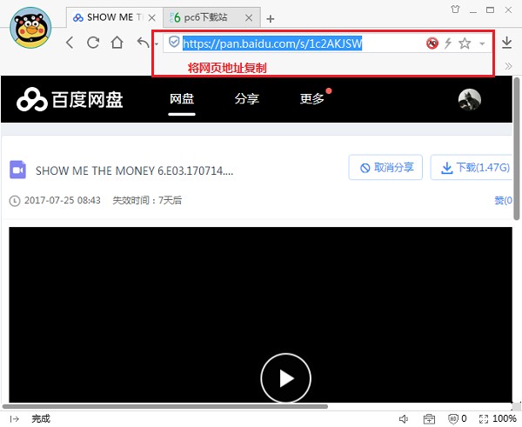Image resolution: width=522 pixels, height=427 pixels.
Task: Mute sound with status bar speaker icon
Action: pyautogui.click(x=404, y=419)
